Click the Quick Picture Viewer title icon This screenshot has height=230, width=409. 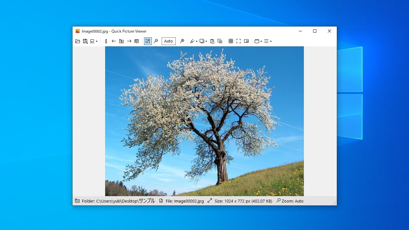click(78, 31)
